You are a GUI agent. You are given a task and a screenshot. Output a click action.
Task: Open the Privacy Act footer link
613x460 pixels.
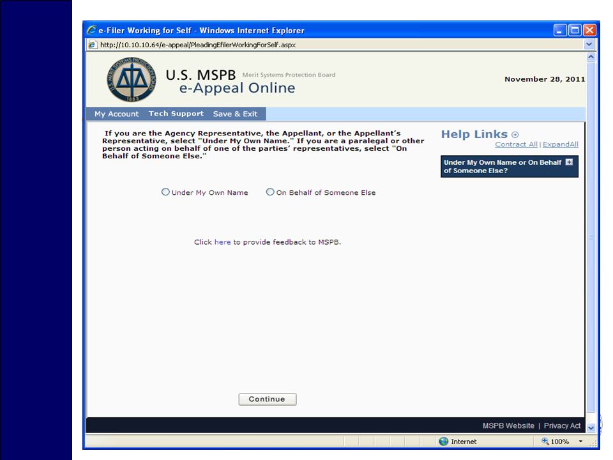click(x=562, y=425)
